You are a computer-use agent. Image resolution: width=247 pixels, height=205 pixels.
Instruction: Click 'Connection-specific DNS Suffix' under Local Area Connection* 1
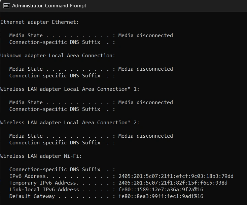(x=55, y=109)
